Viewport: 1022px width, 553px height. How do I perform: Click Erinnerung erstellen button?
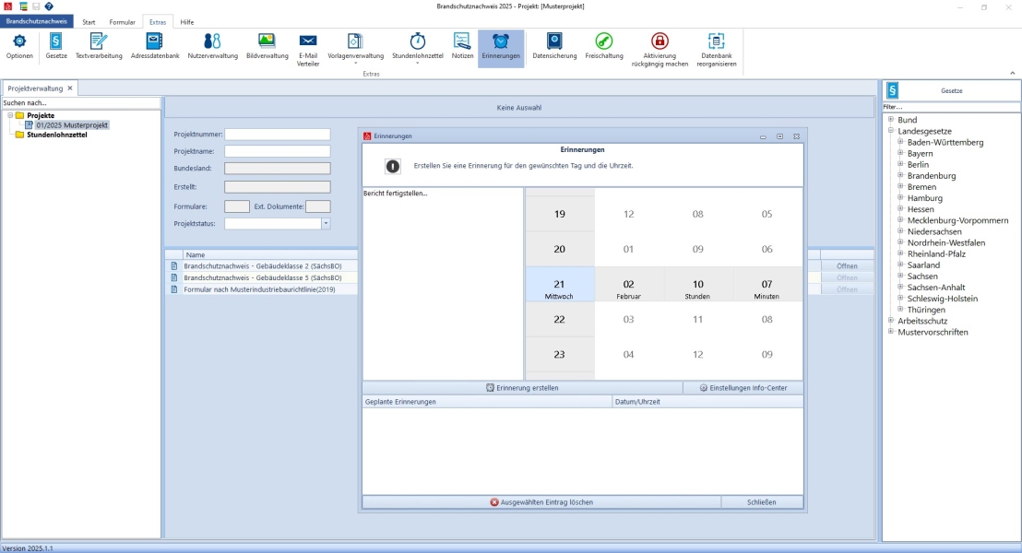pyautogui.click(x=522, y=387)
